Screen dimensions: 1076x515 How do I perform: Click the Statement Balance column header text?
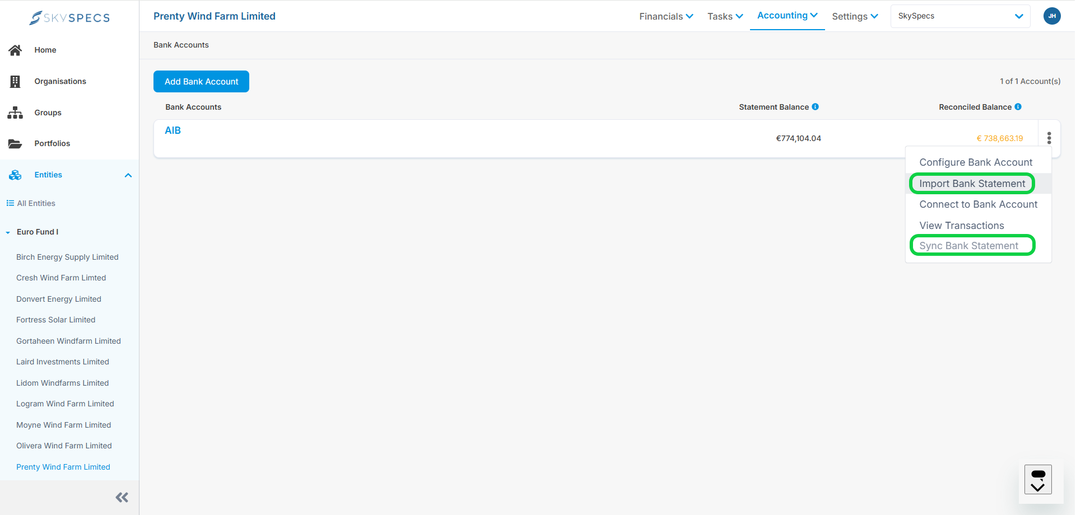pyautogui.click(x=774, y=107)
